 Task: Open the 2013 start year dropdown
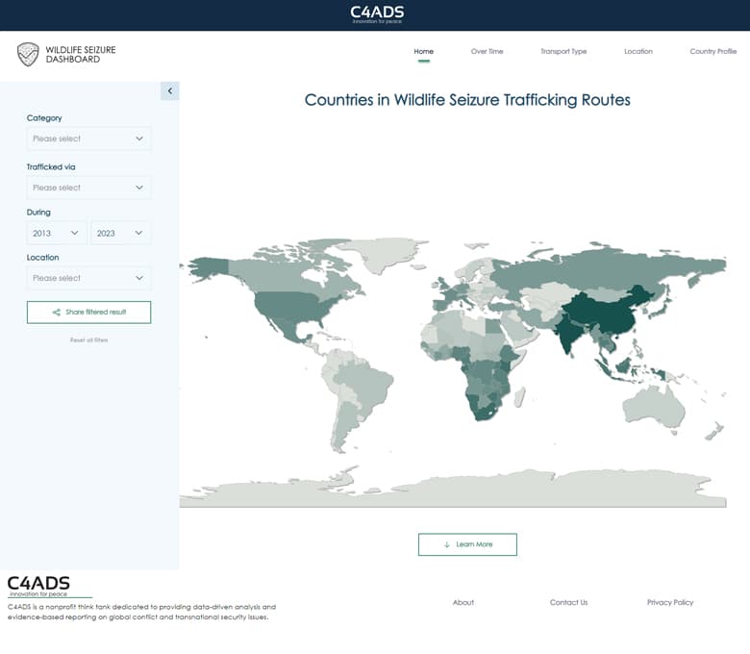pos(56,233)
